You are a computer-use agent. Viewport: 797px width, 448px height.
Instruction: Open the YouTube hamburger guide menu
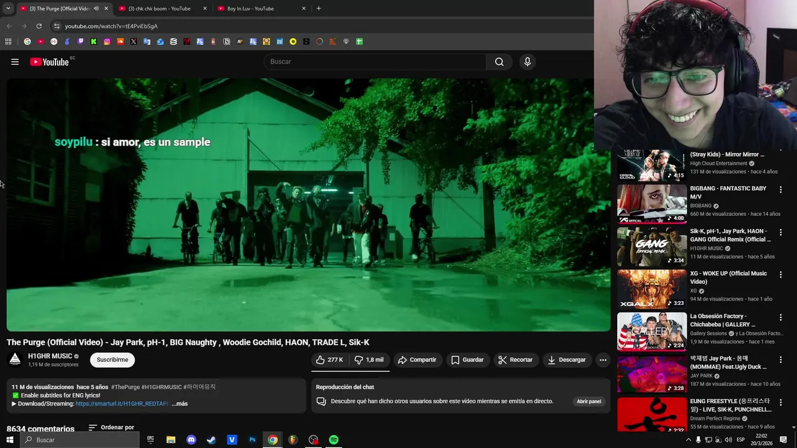pyautogui.click(x=15, y=62)
